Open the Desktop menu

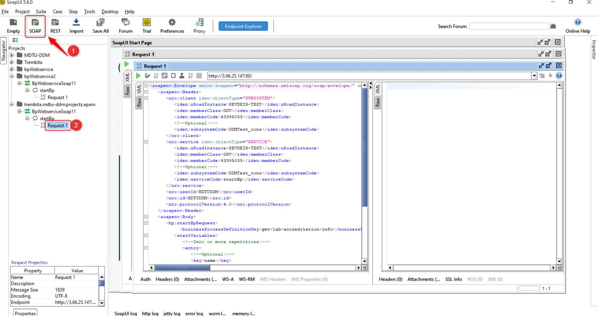(110, 12)
